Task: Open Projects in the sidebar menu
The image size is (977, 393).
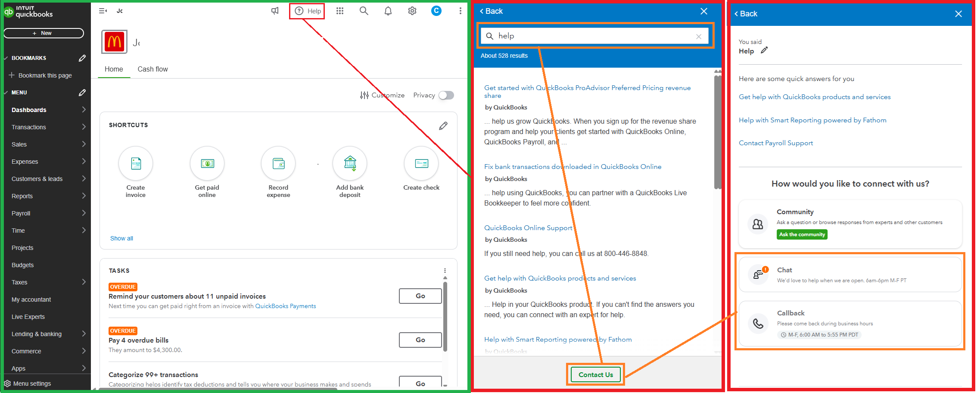Action: tap(22, 248)
